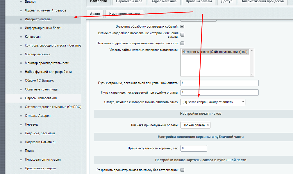This screenshot has height=174, width=293.
Task: Toggle detailed logging of order operations
Action: (183, 43)
